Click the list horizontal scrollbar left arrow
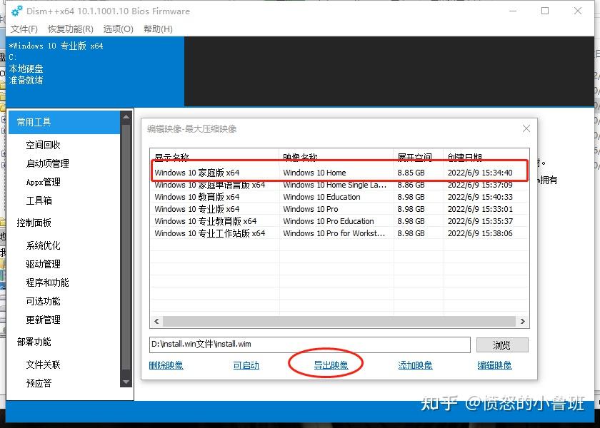 [156, 322]
